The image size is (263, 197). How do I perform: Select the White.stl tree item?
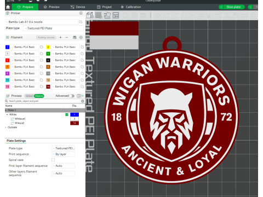point(20,119)
